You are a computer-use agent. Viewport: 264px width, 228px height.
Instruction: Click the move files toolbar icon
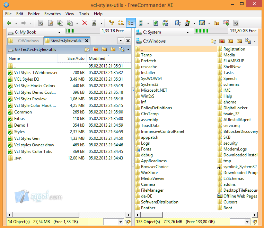(x=70, y=23)
